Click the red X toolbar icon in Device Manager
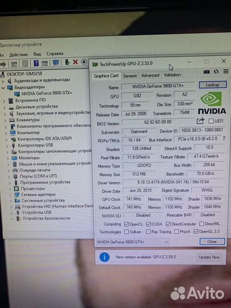The height and width of the screenshot is (308, 231). [75, 62]
